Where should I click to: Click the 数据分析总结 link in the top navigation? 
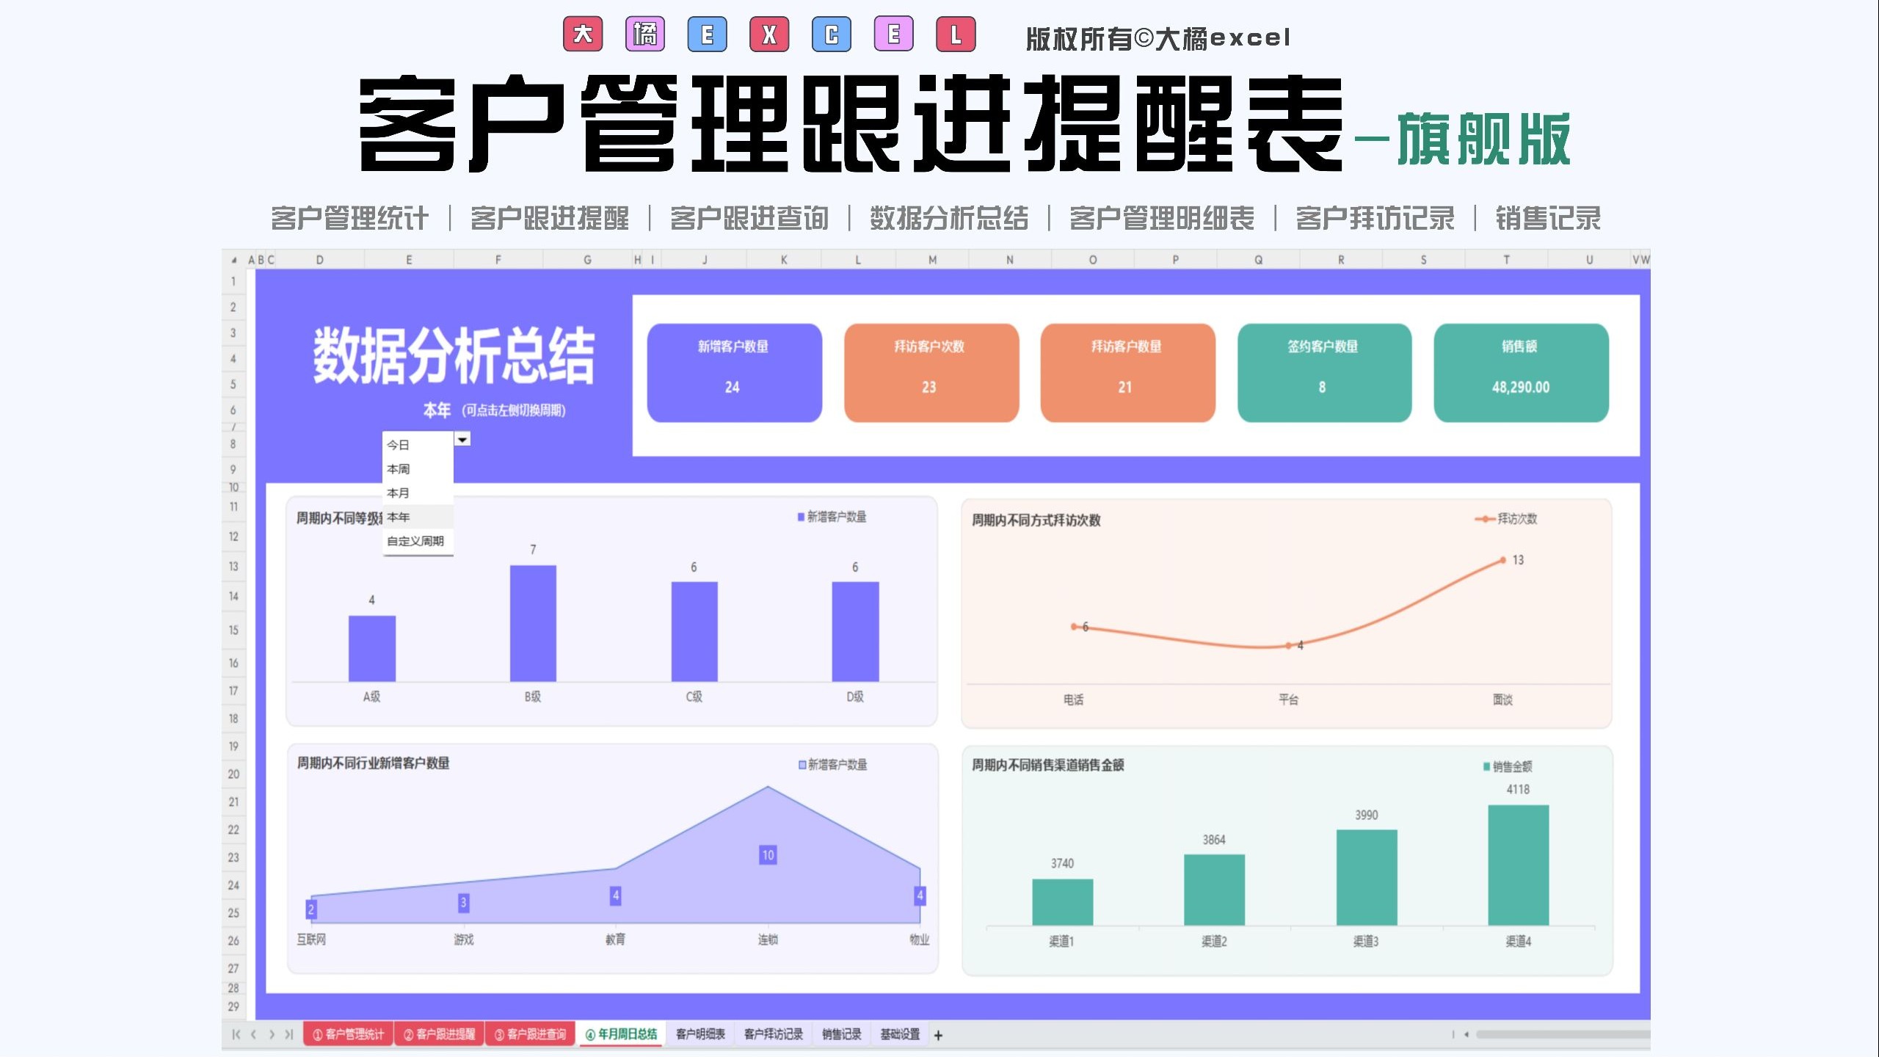coord(948,218)
